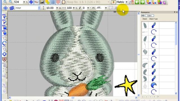This screenshot has width=180, height=101.
Task: Toggle the glasses visualizer view button
Action: (x=37, y=2)
